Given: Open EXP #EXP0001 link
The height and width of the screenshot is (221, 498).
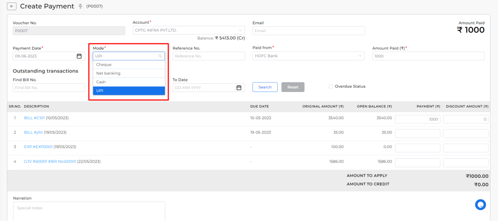Looking at the screenshot, I should (38, 147).
